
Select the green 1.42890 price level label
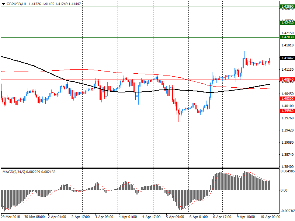(x=287, y=7)
